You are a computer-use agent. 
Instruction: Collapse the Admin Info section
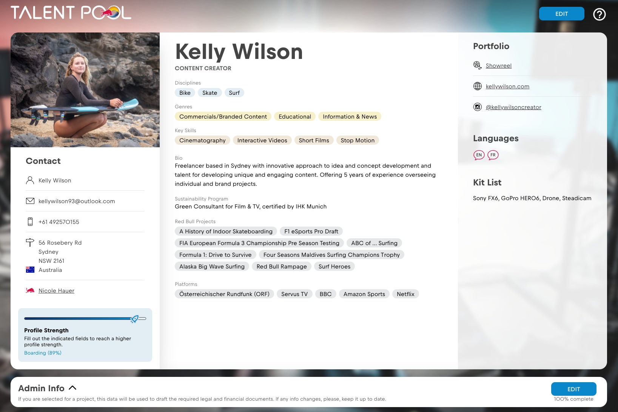[x=73, y=387]
